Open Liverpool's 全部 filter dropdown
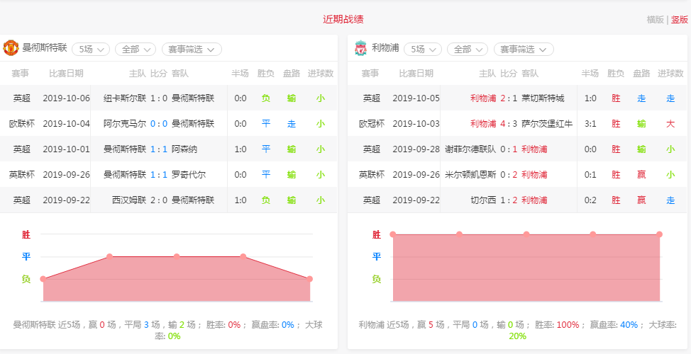This screenshot has height=354, width=691. [468, 50]
